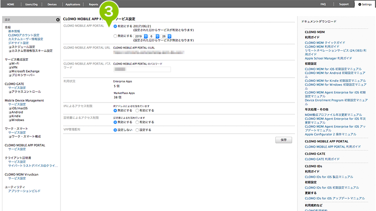The image size is (376, 211).
Task: Expand ワーク・スマート構成 tree node
Action: pos(10,137)
